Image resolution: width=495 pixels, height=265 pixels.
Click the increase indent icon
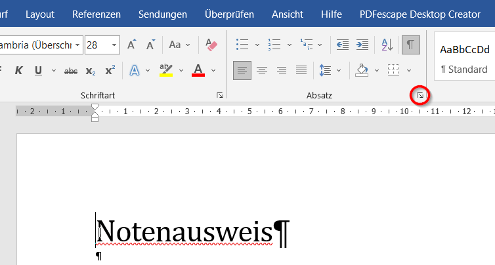point(362,45)
